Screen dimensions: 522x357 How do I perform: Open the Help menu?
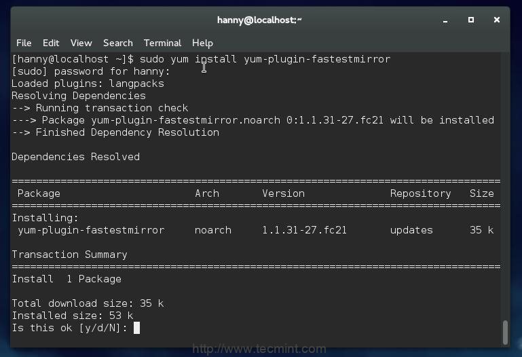coord(202,43)
